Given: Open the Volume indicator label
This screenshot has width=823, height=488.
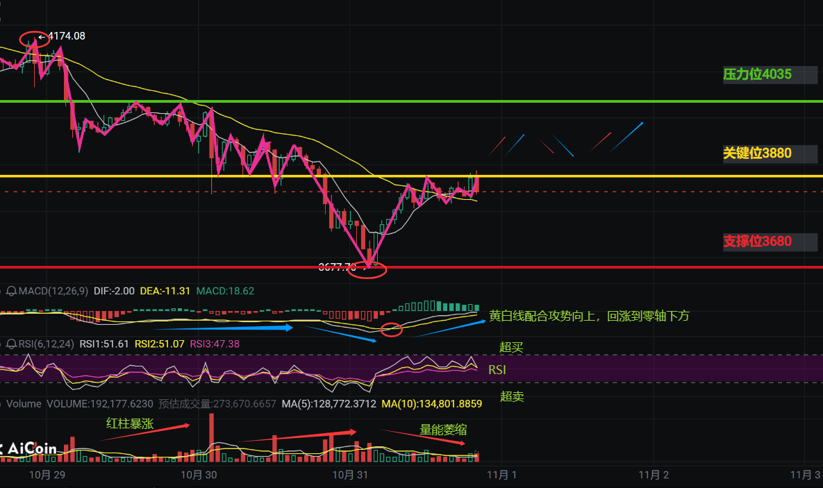Looking at the screenshot, I should [x=24, y=403].
